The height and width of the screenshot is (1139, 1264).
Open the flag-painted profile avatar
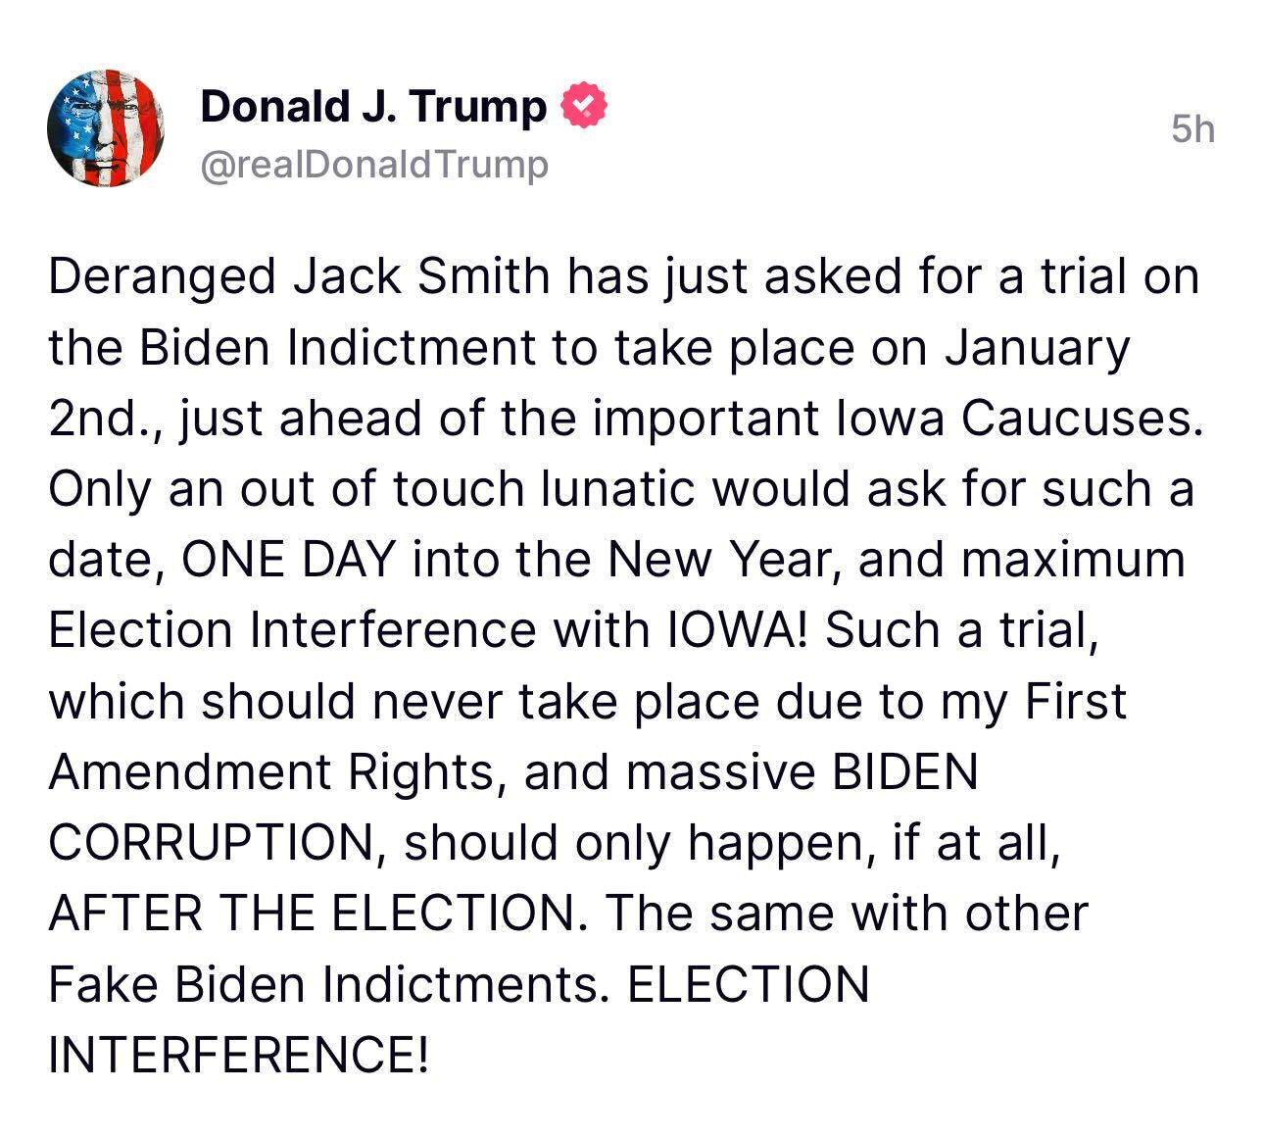click(106, 128)
